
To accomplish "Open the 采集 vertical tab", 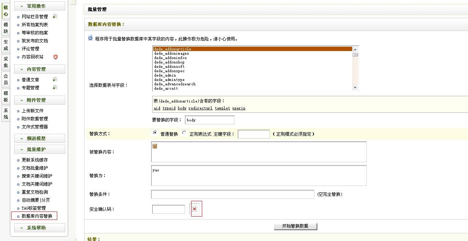I will 5,62.
